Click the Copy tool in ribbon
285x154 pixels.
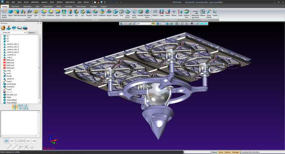[x=162, y=13]
